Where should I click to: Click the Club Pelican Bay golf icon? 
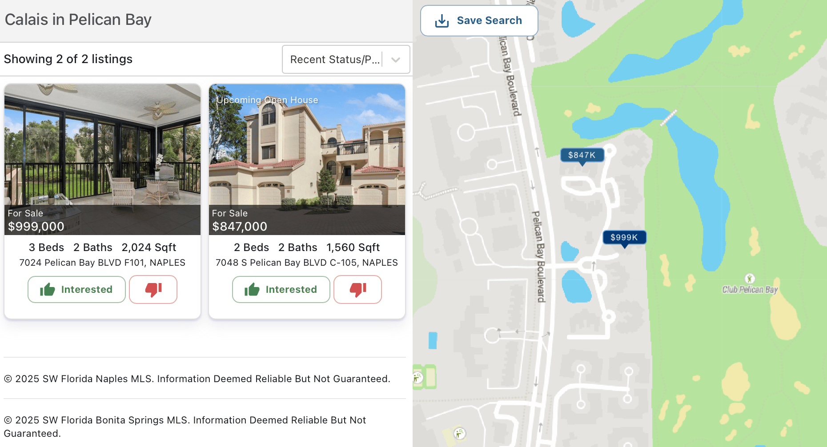(750, 279)
